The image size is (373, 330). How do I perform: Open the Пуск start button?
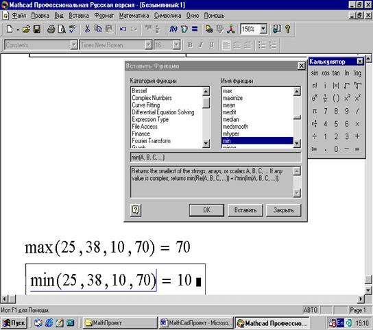(14, 323)
